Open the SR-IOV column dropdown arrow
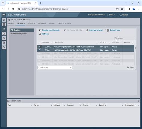 point(109,43)
